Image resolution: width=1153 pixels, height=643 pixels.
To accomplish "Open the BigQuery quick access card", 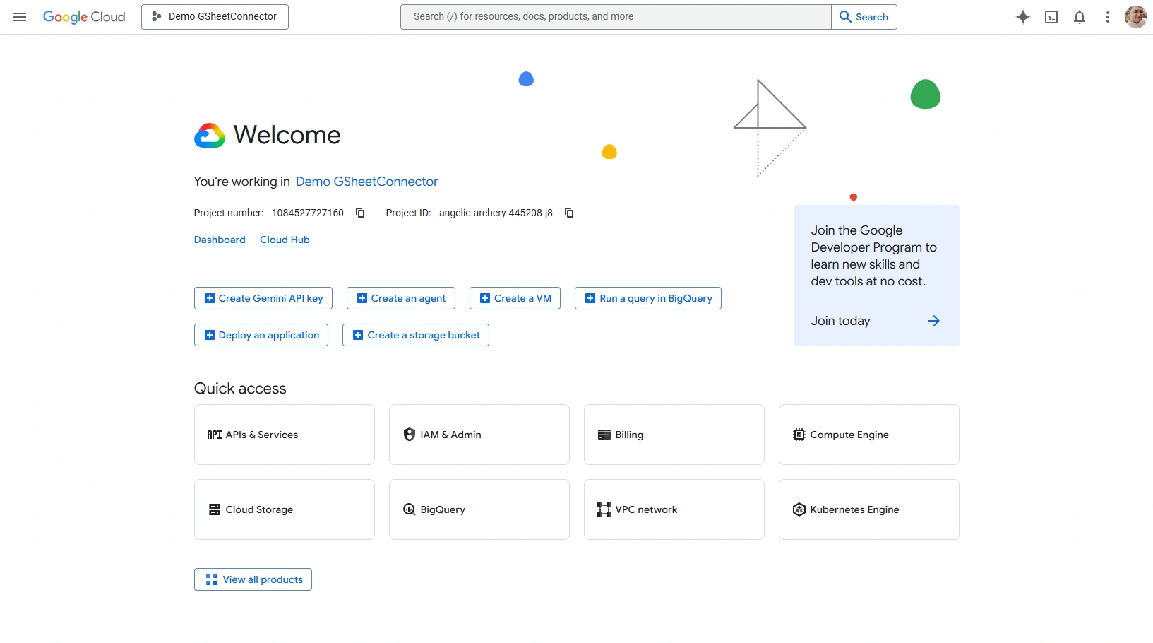I will point(479,509).
